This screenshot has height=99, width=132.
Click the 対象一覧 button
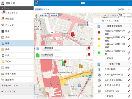coord(43,15)
